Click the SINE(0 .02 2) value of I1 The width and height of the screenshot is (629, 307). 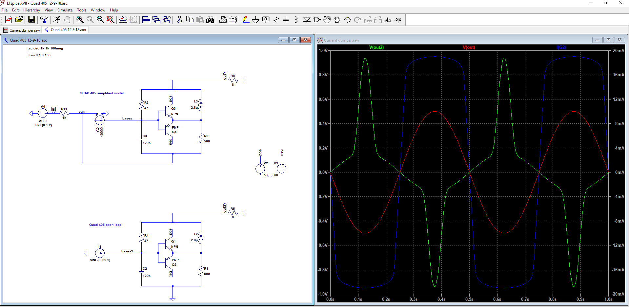(100, 260)
